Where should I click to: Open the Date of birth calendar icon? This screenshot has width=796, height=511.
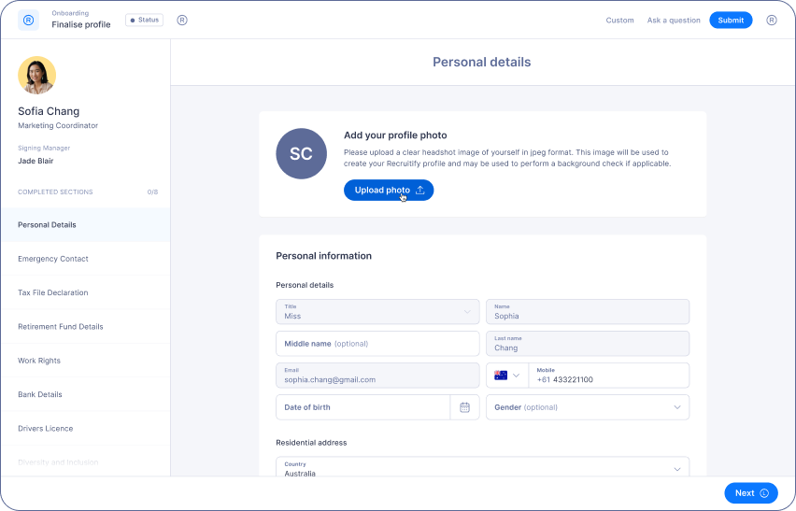[x=464, y=407]
